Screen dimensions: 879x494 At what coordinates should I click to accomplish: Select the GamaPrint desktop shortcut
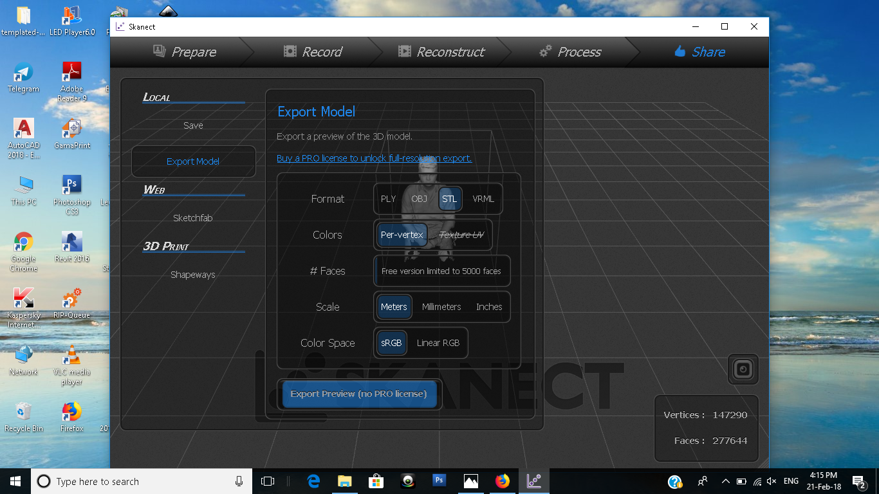[x=71, y=134]
